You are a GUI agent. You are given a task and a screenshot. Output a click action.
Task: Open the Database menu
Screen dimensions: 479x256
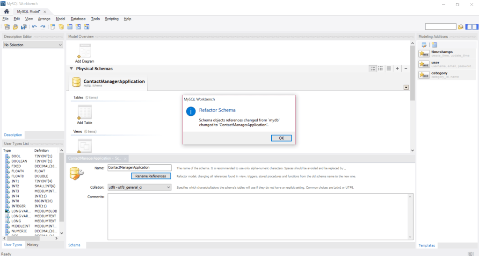coord(78,19)
